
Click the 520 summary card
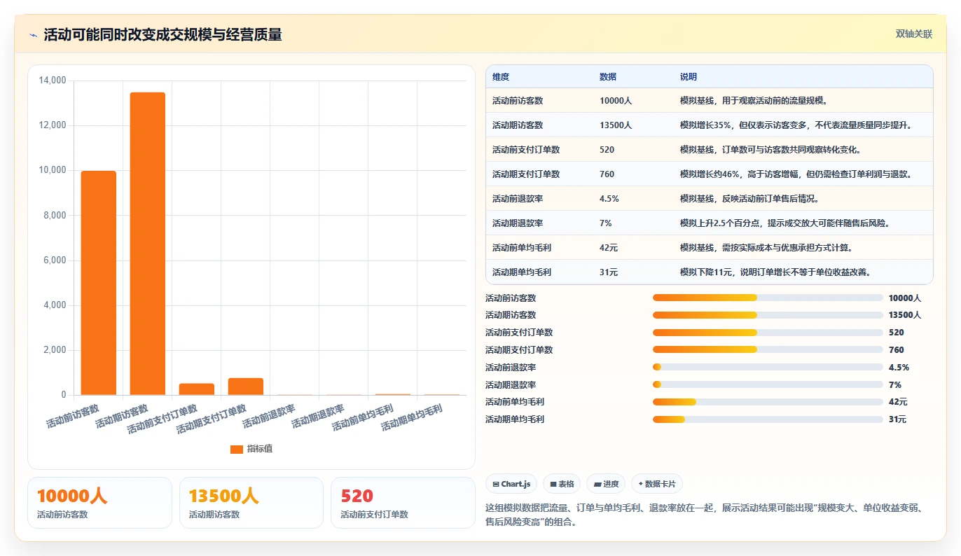coord(403,503)
